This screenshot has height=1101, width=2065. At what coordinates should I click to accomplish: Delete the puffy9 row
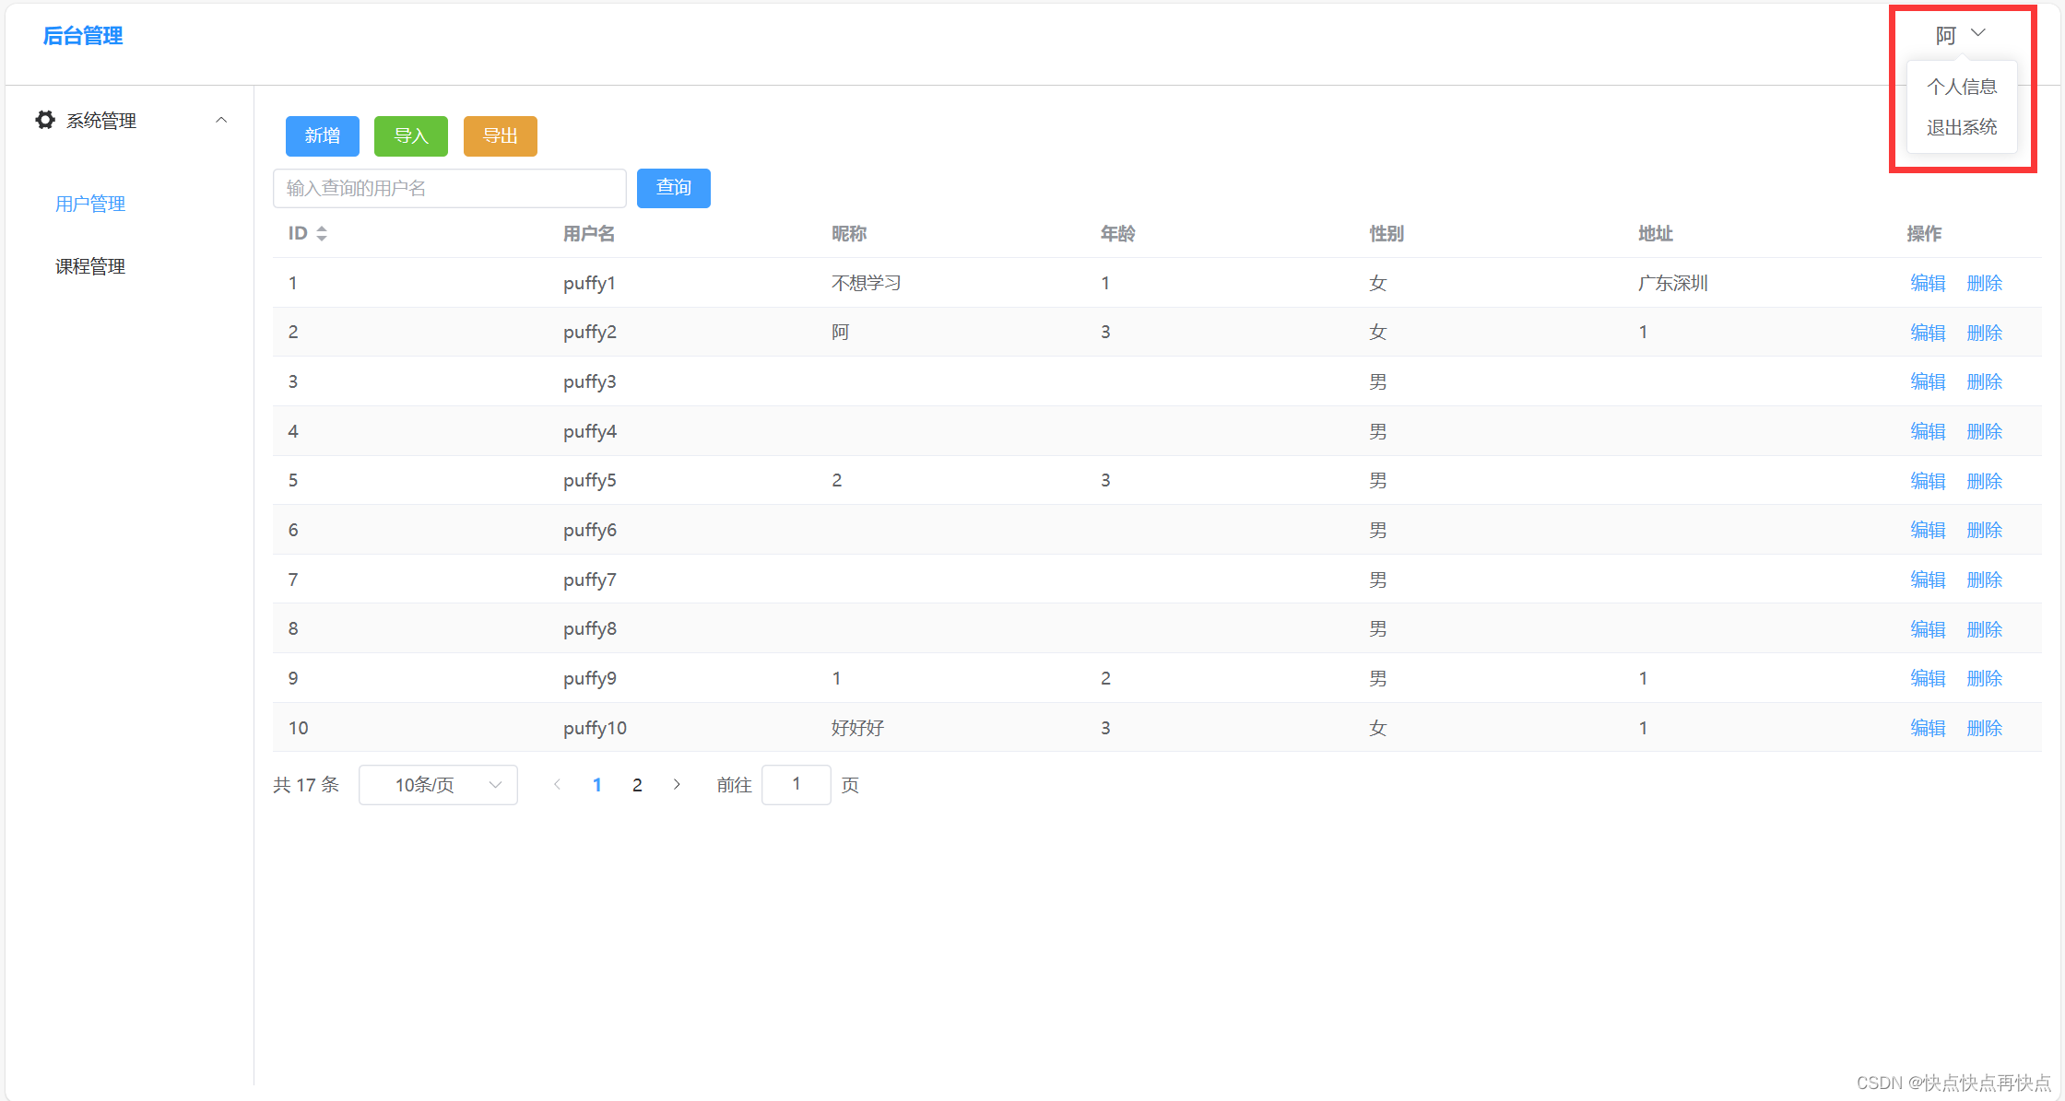coord(1985,678)
